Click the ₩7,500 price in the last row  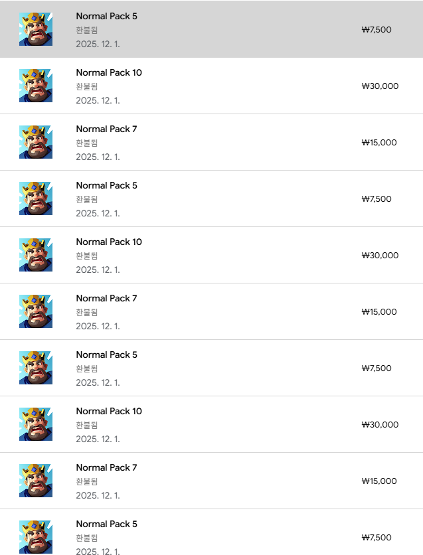(x=377, y=538)
